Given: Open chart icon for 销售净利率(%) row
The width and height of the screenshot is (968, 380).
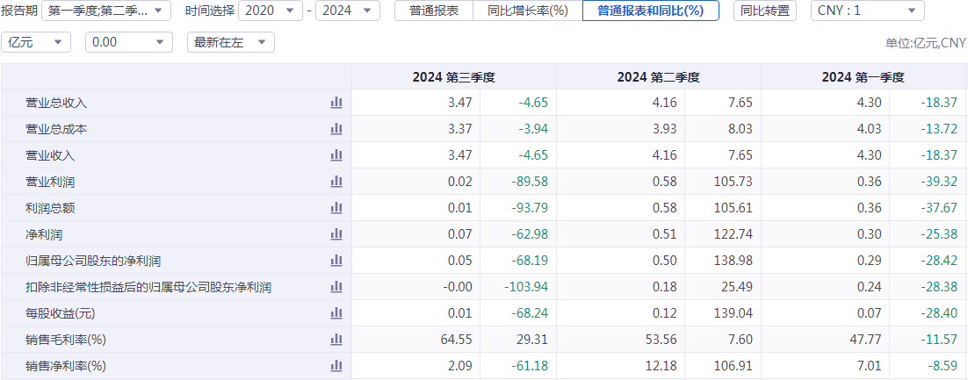Looking at the screenshot, I should 336,366.
